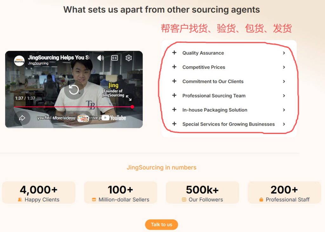
Task: Seek on the red video progress bar
Action: pos(73,107)
